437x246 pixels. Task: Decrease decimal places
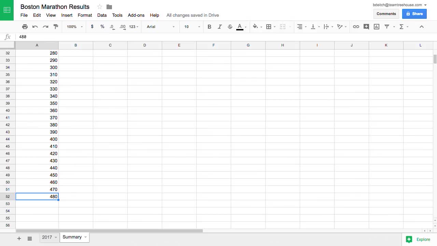click(112, 27)
